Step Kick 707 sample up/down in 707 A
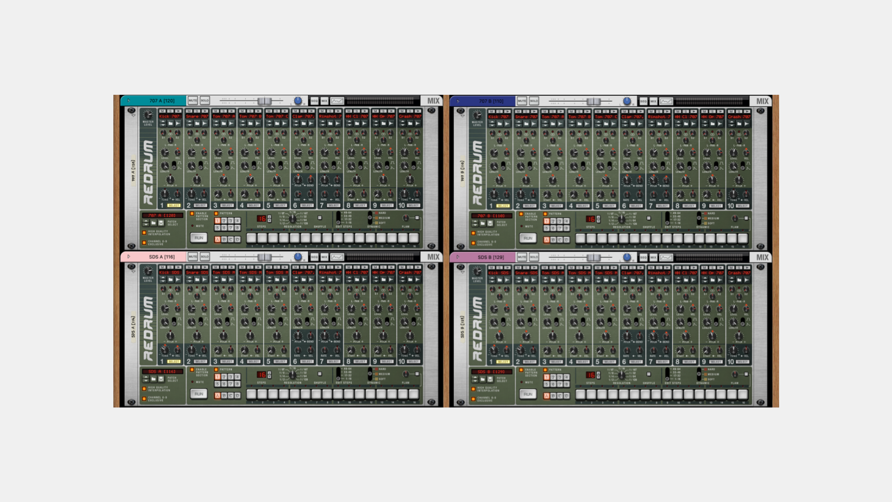Viewport: 892px width, 502px height. pos(163,123)
